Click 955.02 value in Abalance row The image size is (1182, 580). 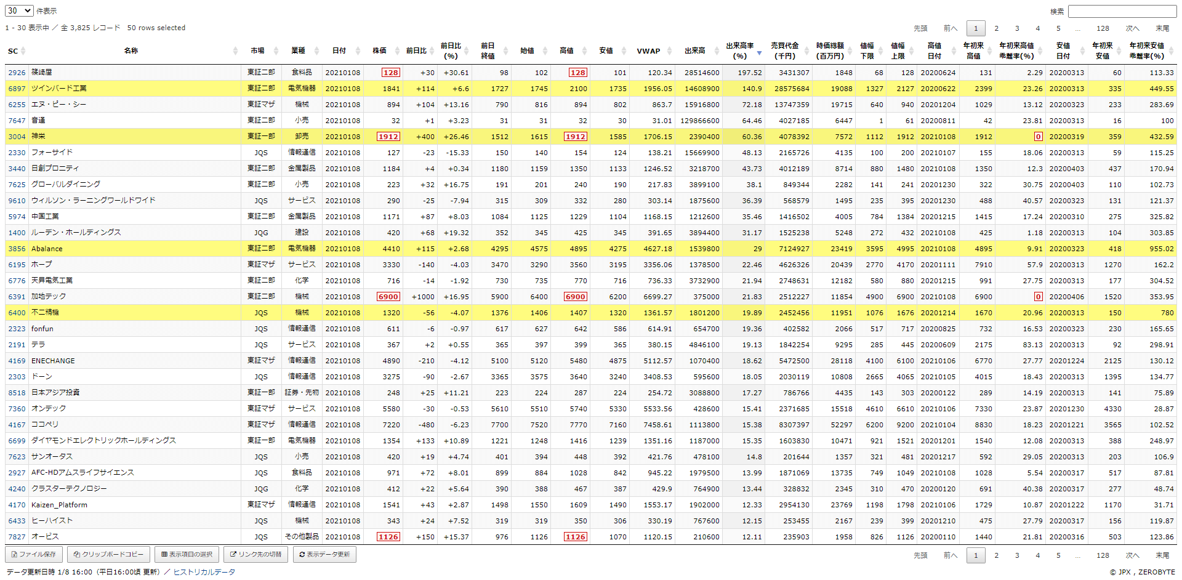[1161, 249]
